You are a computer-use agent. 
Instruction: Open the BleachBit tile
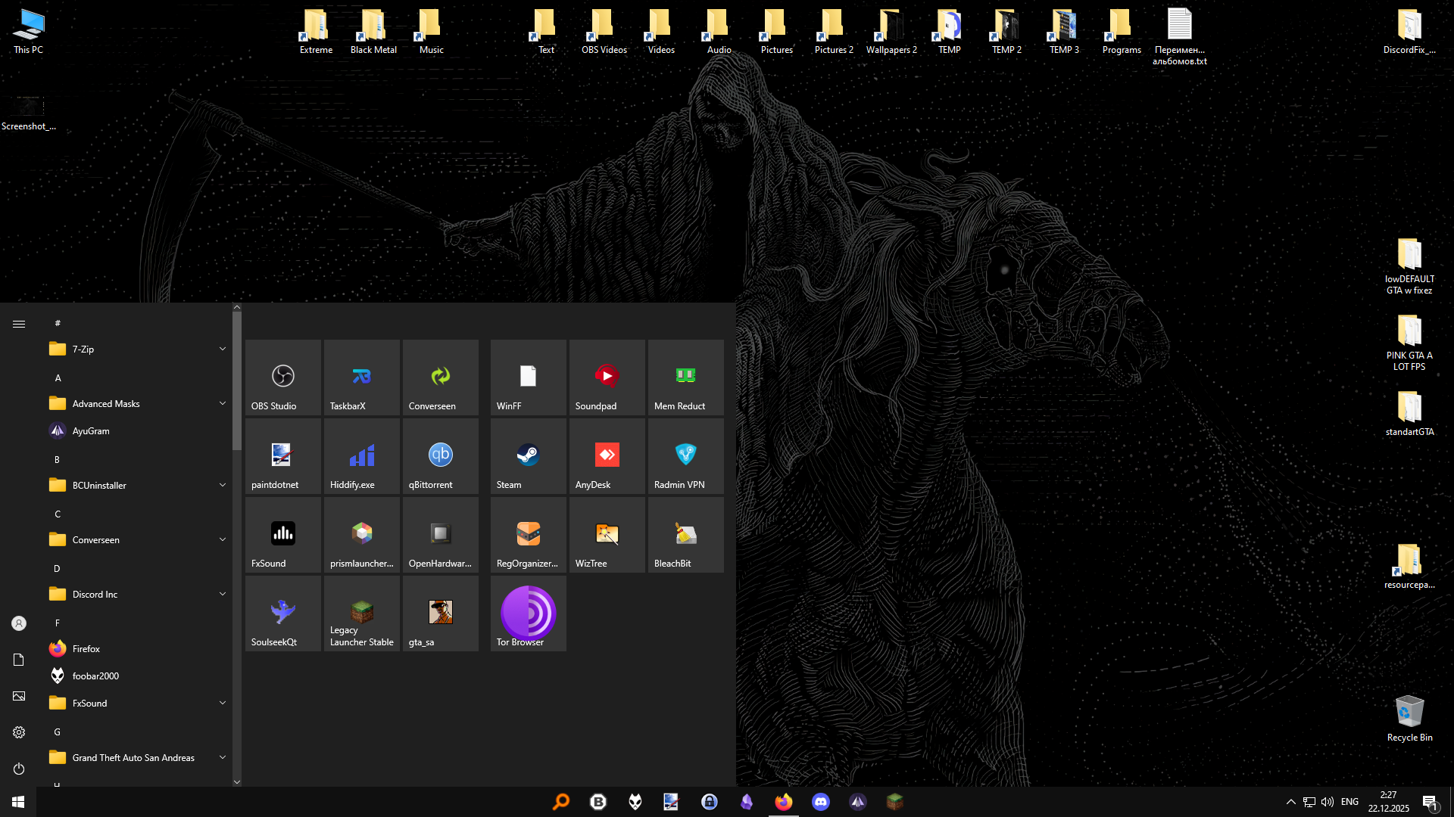coord(685,535)
